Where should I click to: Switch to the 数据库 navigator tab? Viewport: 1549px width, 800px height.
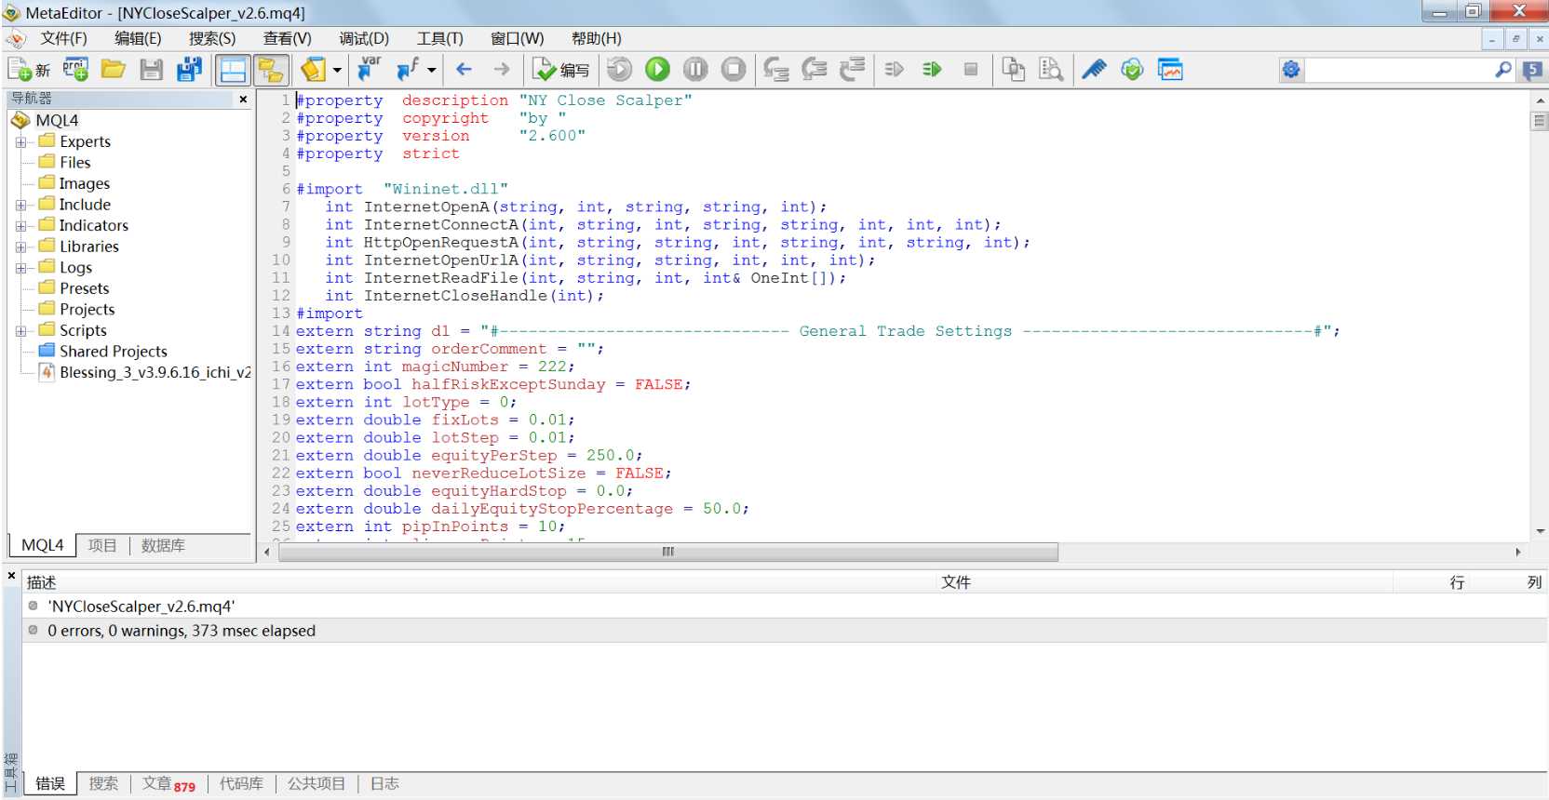point(163,545)
